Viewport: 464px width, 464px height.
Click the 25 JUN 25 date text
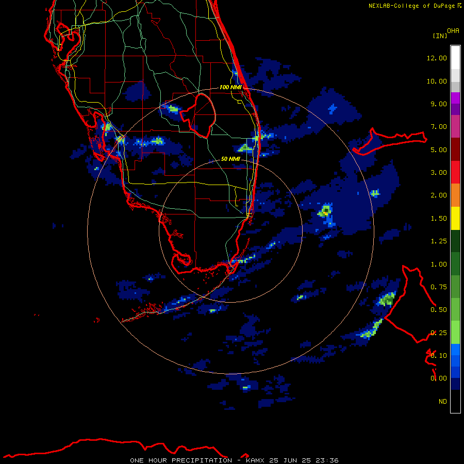(290, 460)
